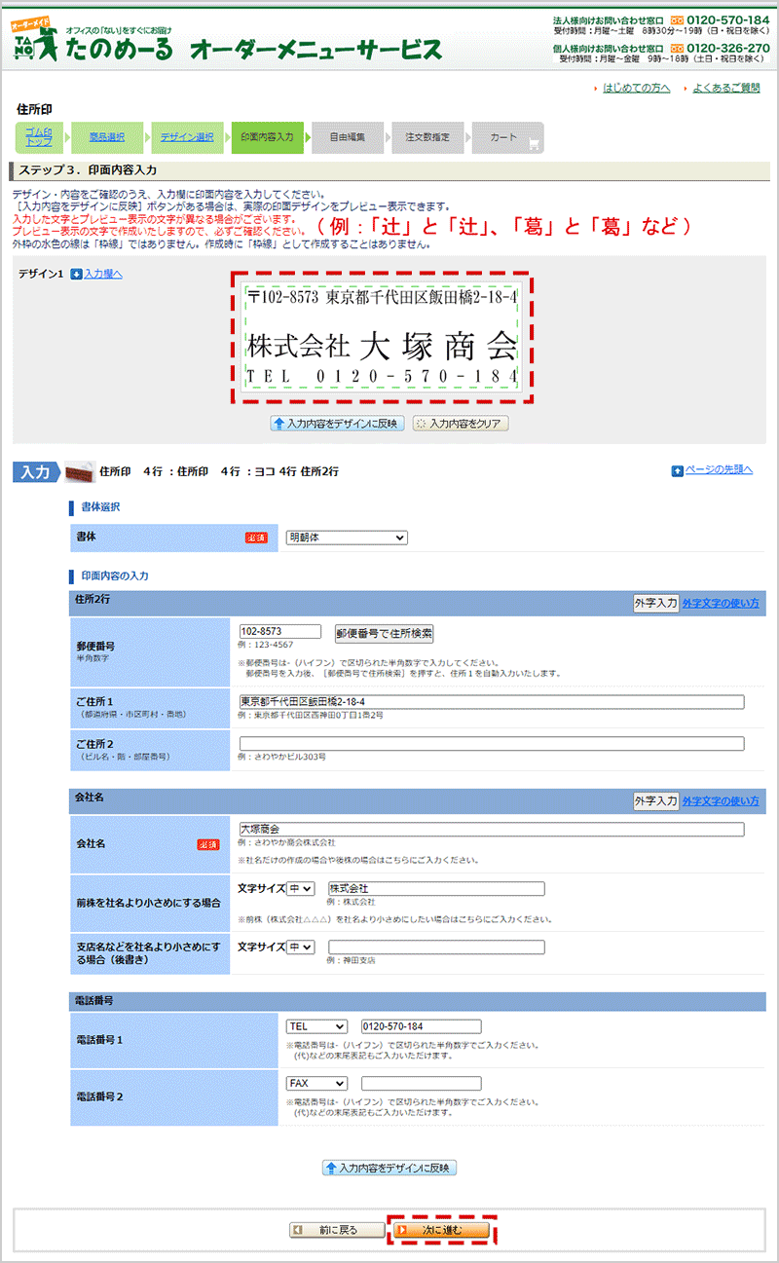Click 前に戻る button

pos(337,1230)
